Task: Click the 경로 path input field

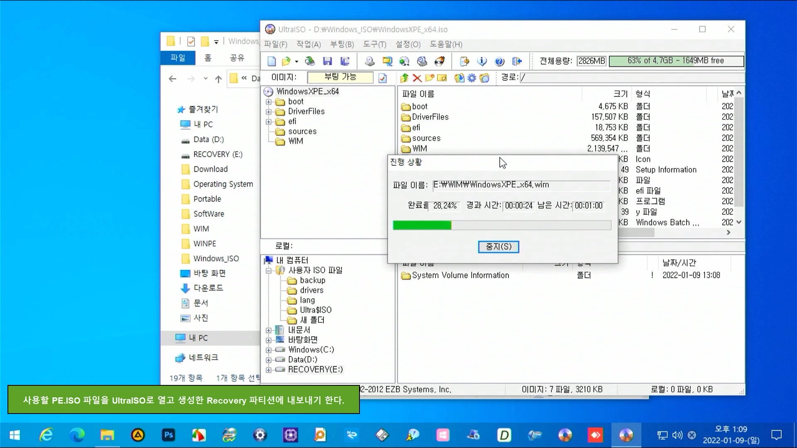Action: point(632,78)
